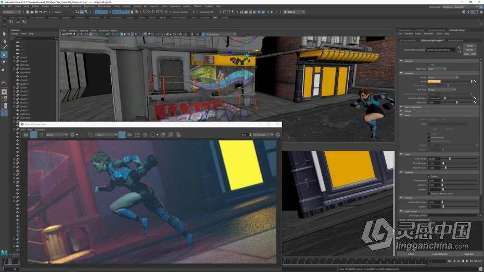The width and height of the screenshot is (484, 272).
Task: Click the Load Attributes button
Action: [x=440, y=254]
